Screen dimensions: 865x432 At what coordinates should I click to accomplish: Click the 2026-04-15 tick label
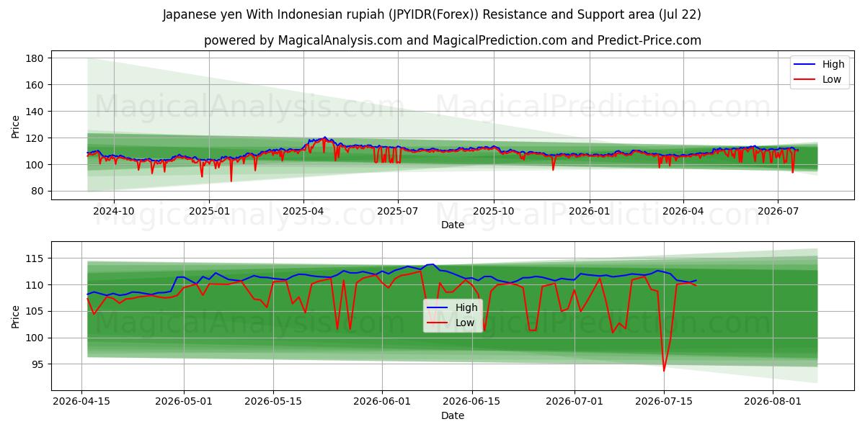[81, 401]
